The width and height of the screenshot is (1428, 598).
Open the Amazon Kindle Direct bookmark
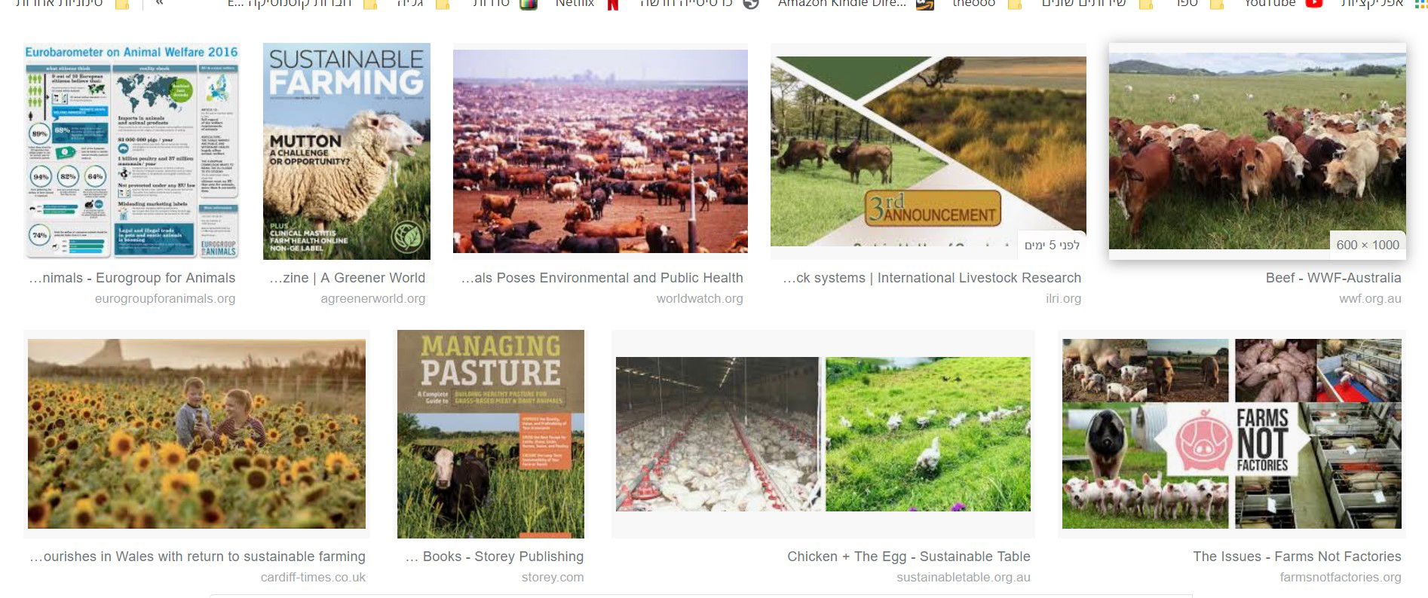(x=856, y=4)
